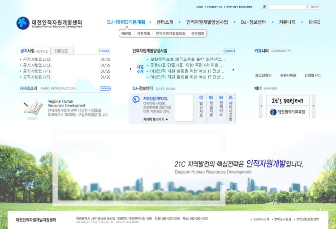The width and height of the screenshot is (336, 229).
Task: Expand the 04 정책자료 tab
Action: [x=221, y=108]
